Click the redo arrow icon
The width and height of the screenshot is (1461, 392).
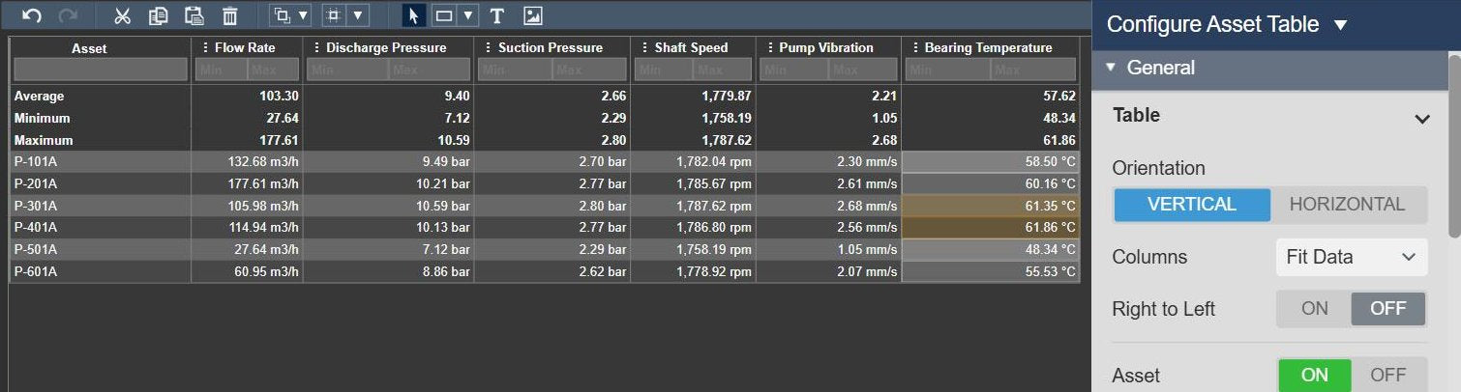(68, 15)
